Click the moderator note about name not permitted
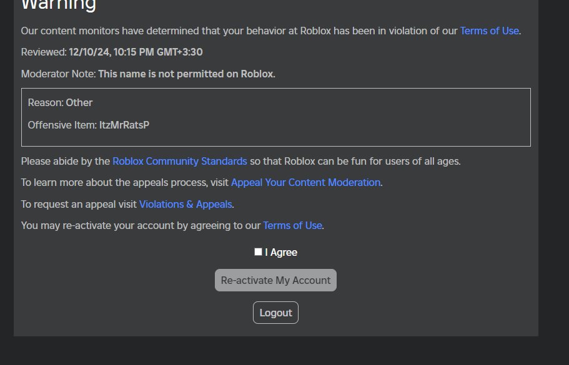 click(x=187, y=74)
